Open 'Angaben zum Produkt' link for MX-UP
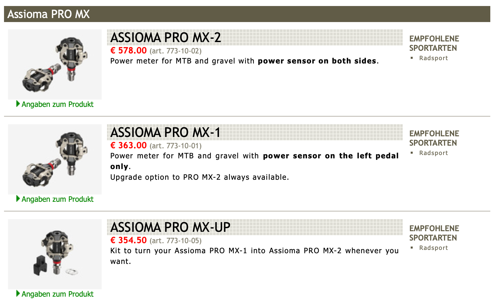Viewport: 501px width, 302px height. (x=58, y=294)
